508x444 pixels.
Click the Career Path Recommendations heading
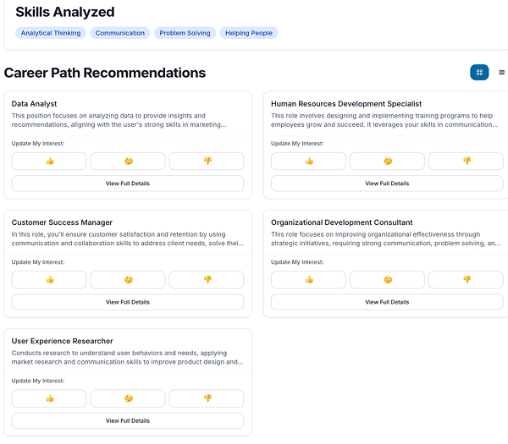click(105, 73)
